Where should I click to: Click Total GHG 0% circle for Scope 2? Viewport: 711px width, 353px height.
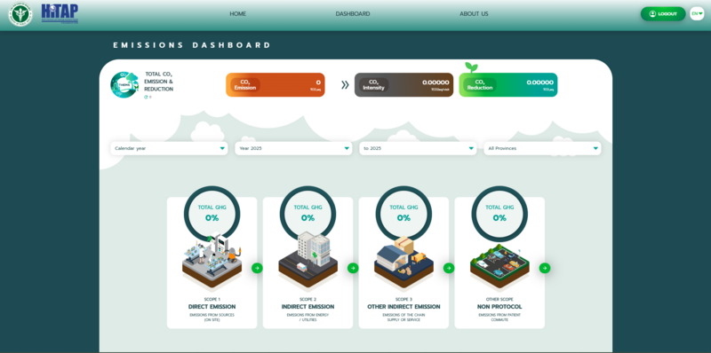(x=308, y=214)
